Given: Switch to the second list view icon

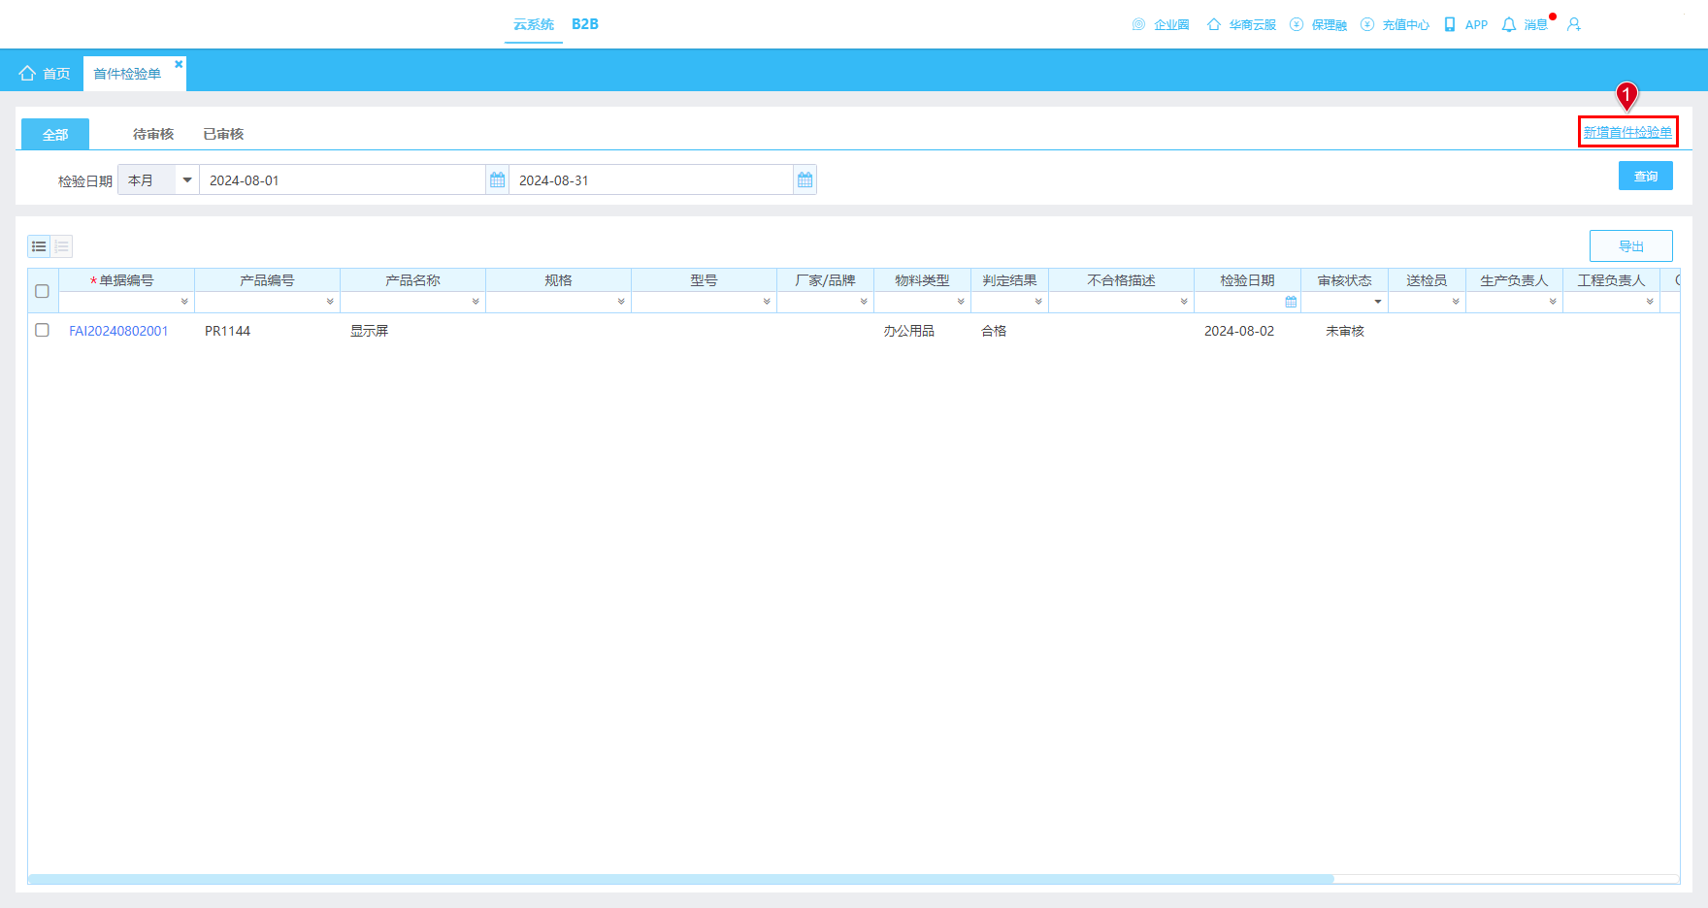Looking at the screenshot, I should [61, 246].
